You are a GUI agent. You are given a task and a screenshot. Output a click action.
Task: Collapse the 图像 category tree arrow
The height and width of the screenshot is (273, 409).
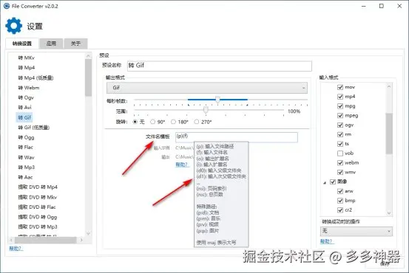pyautogui.click(x=325, y=183)
